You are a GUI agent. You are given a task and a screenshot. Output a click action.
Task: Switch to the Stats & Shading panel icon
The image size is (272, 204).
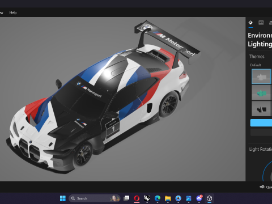[261, 23]
